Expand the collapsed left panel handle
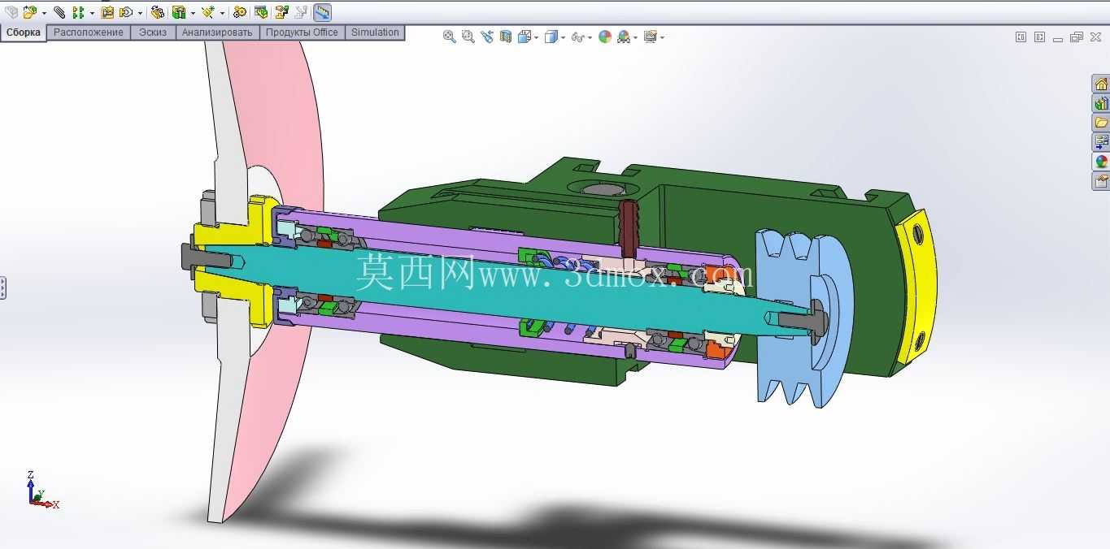 click(x=2, y=287)
